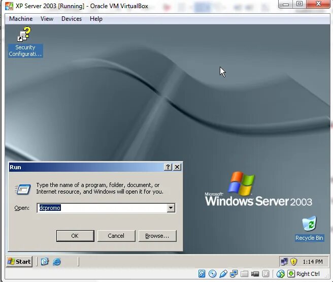Close the Run dialog with X

[177, 167]
